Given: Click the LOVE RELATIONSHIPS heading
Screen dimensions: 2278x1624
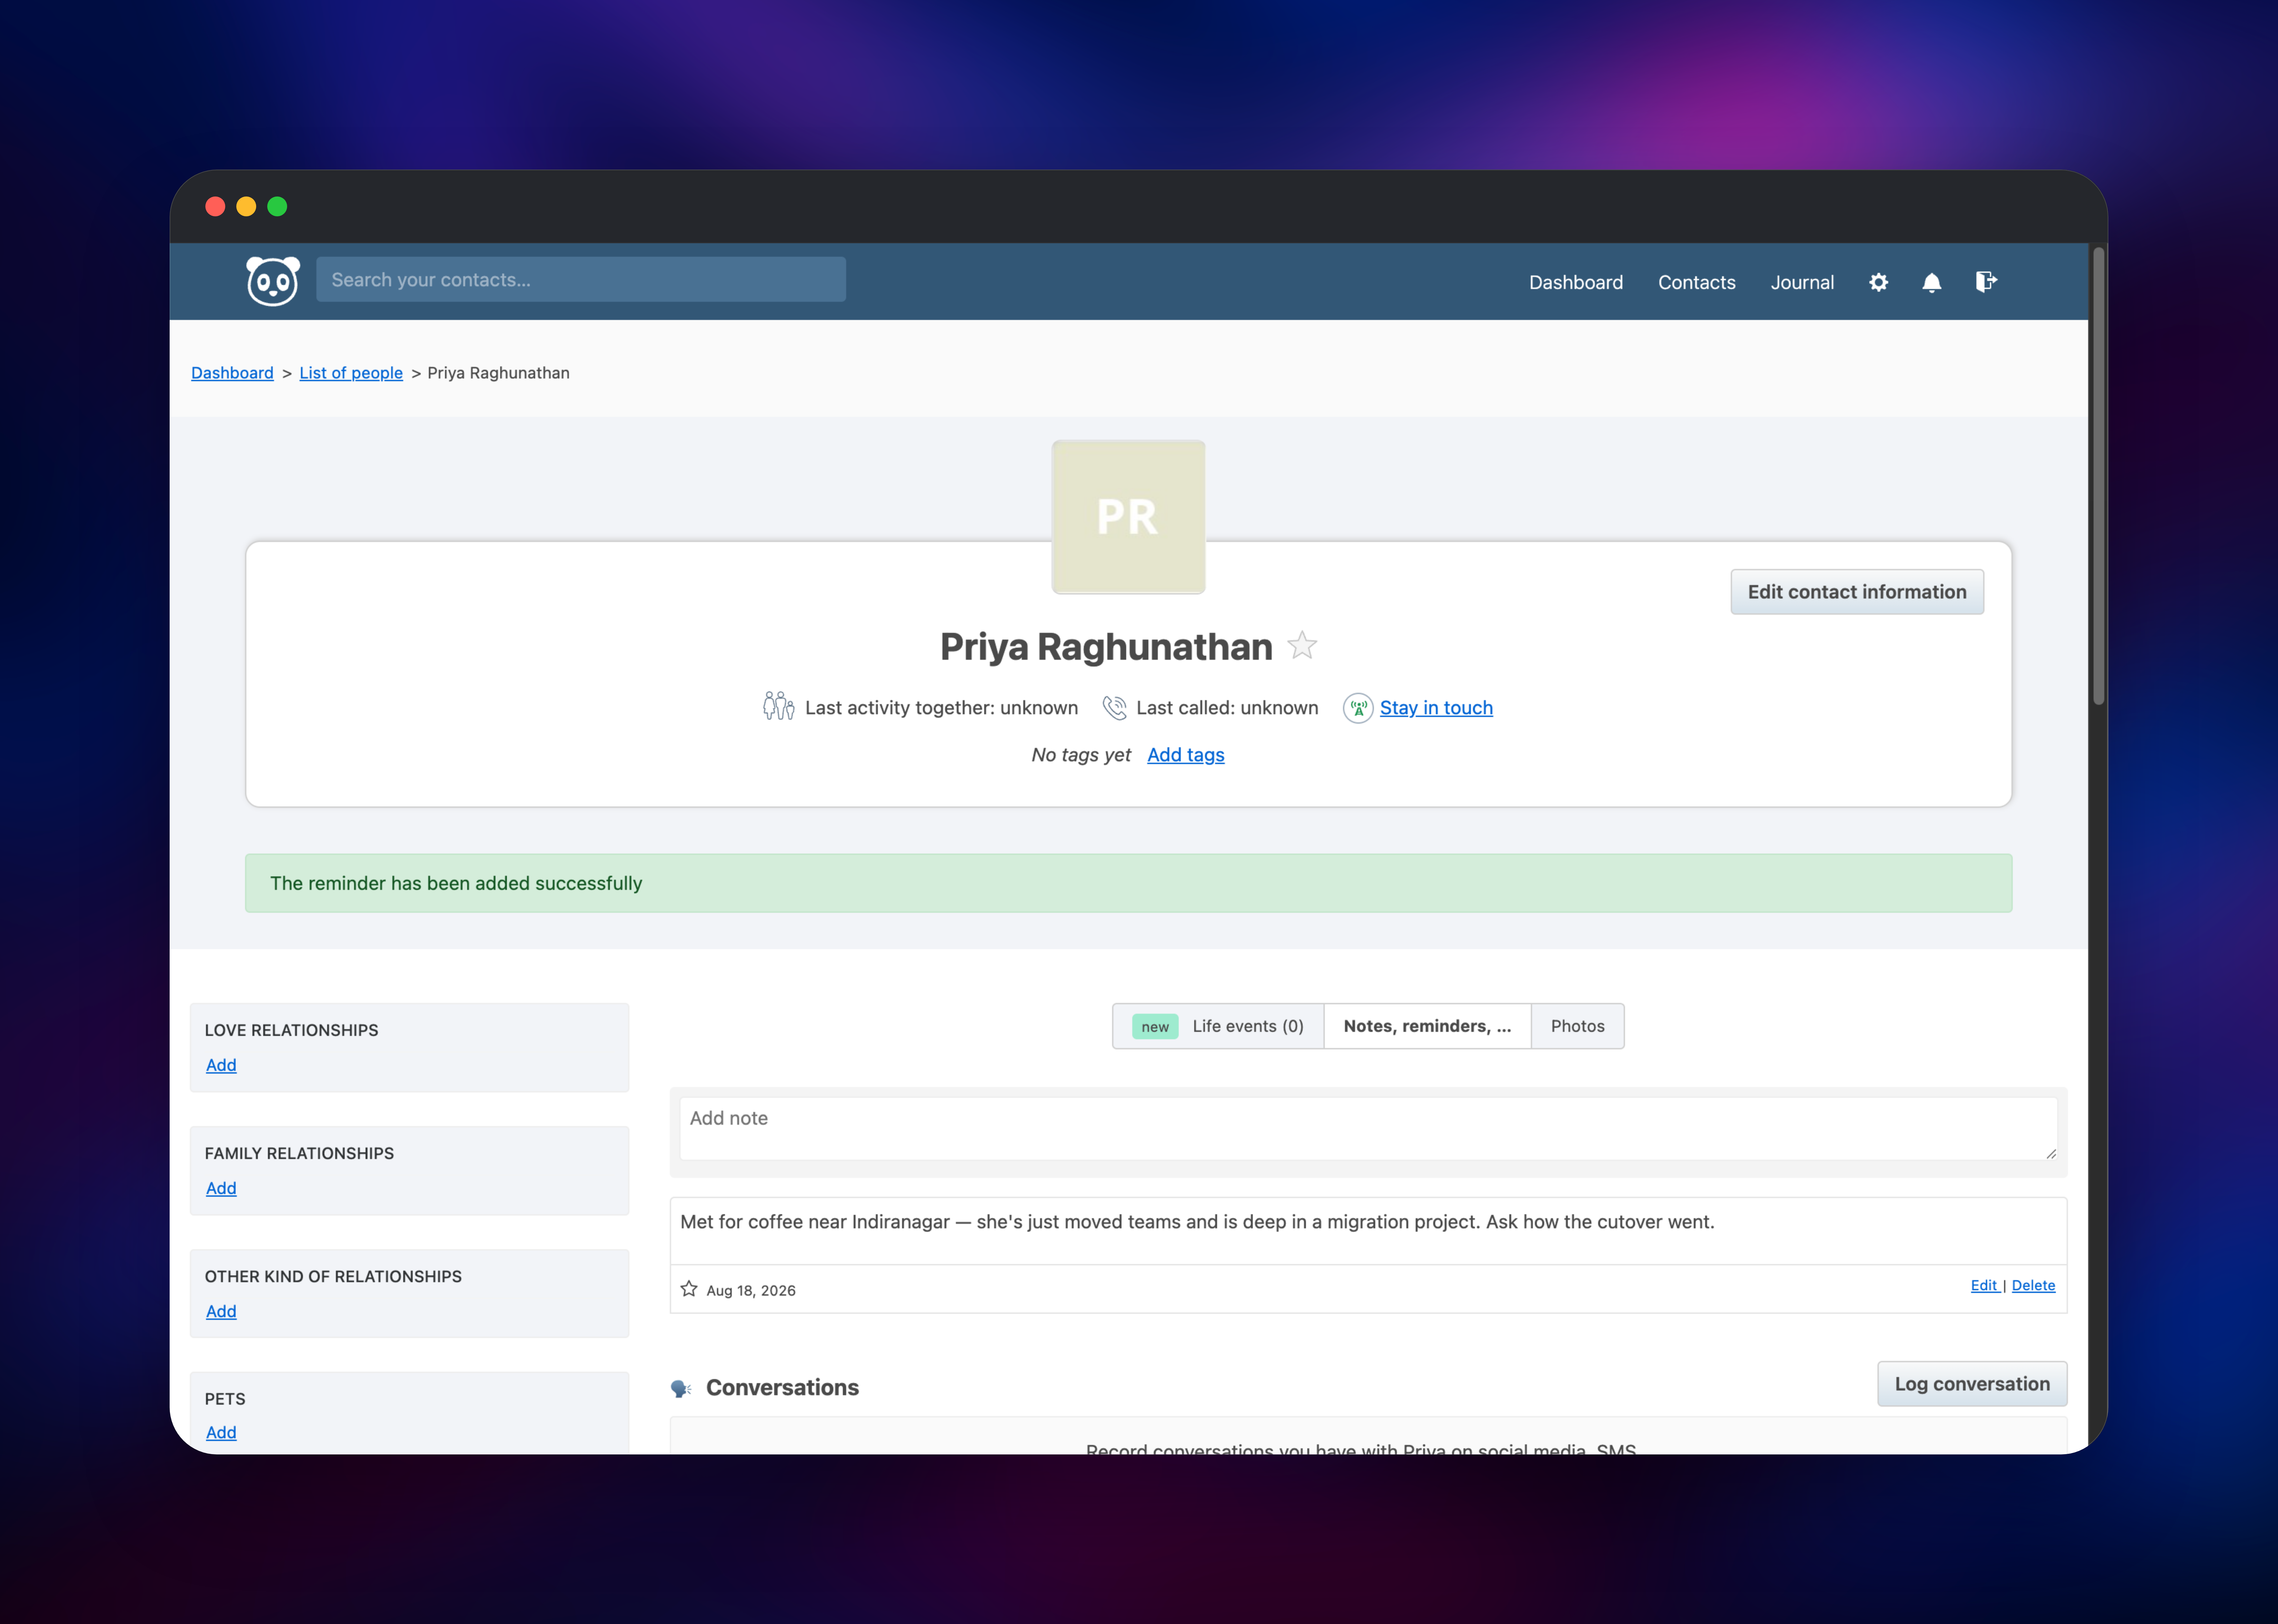Looking at the screenshot, I should (x=291, y=1030).
